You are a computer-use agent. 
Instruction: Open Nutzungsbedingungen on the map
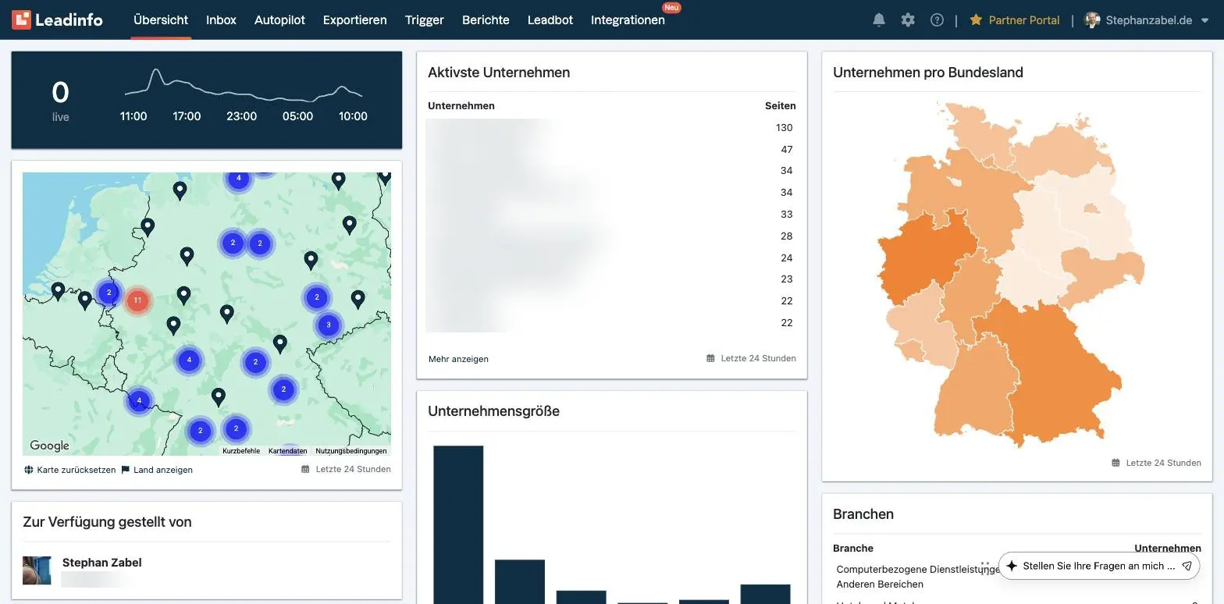(x=351, y=451)
